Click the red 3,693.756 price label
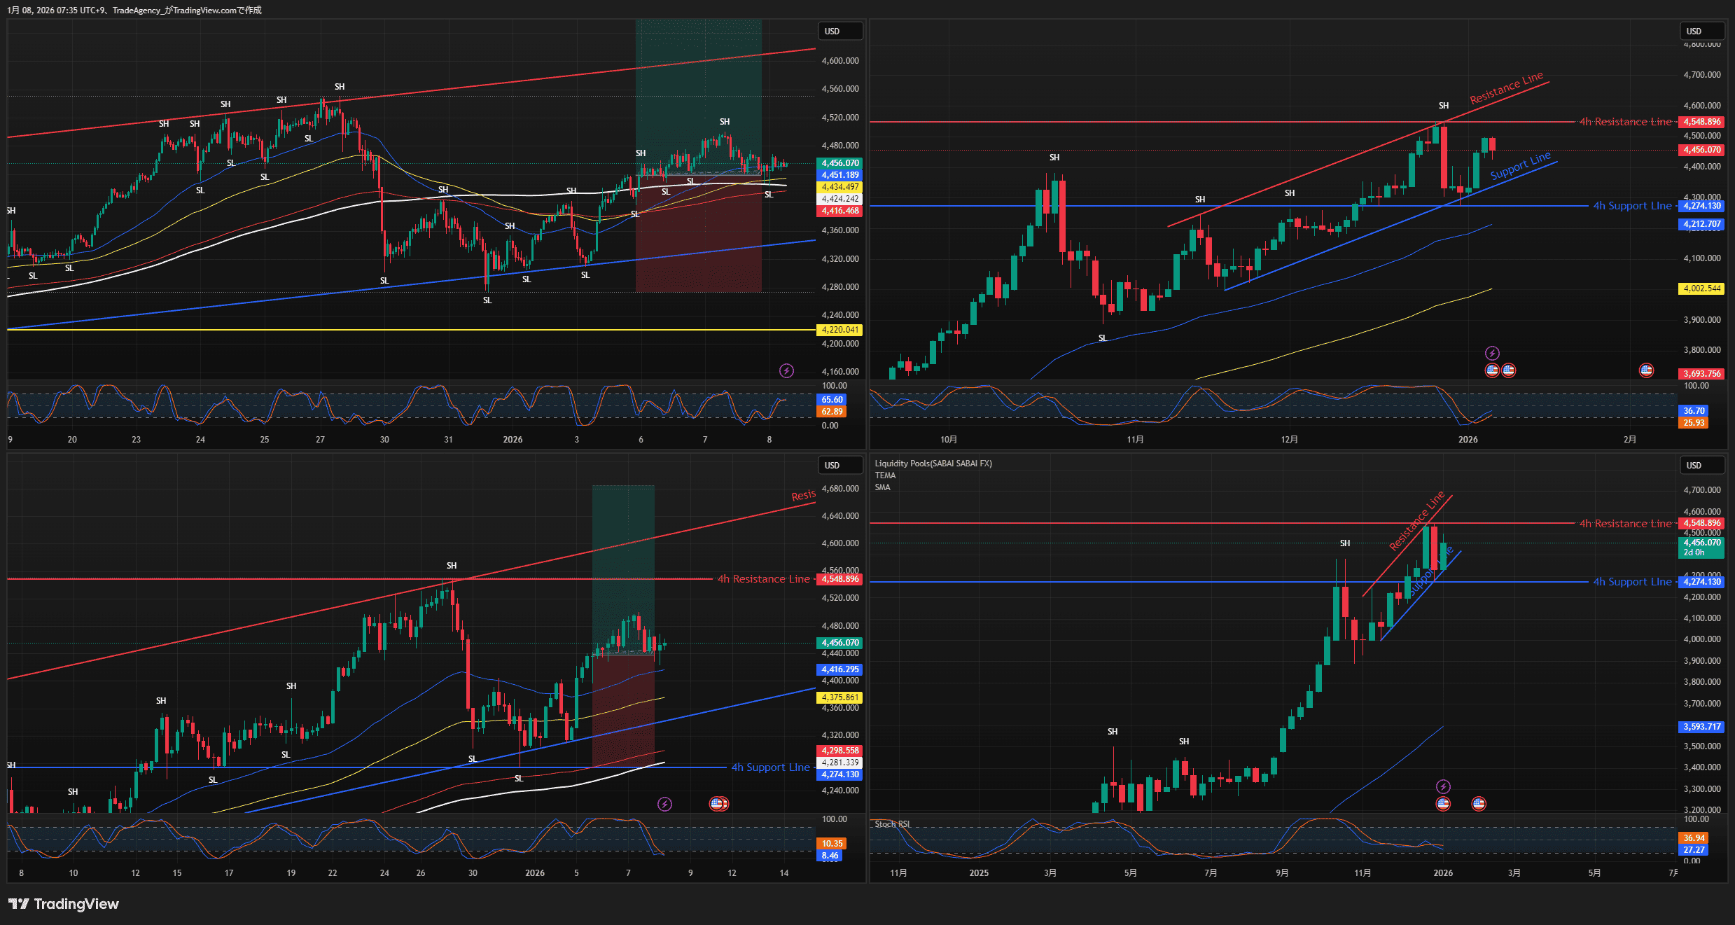Viewport: 1735px width, 925px height. 1701,374
